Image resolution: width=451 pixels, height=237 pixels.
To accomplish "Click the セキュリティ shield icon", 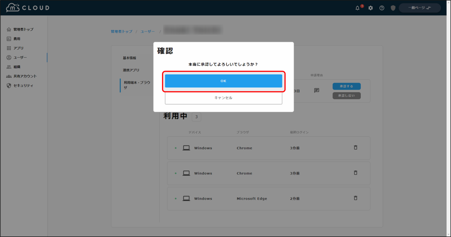I will pyautogui.click(x=9, y=85).
